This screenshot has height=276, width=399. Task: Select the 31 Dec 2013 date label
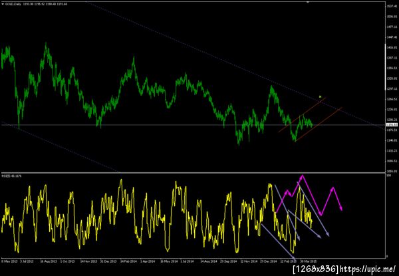108,261
